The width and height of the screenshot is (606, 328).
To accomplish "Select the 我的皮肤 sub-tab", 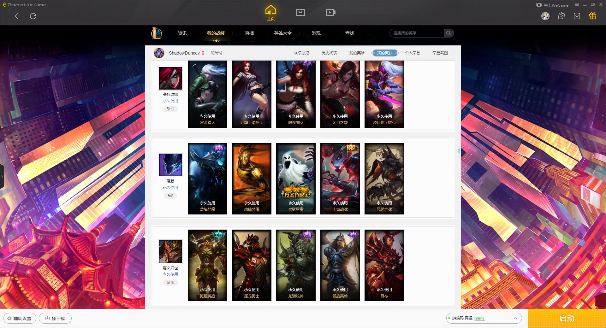I will pyautogui.click(x=385, y=53).
